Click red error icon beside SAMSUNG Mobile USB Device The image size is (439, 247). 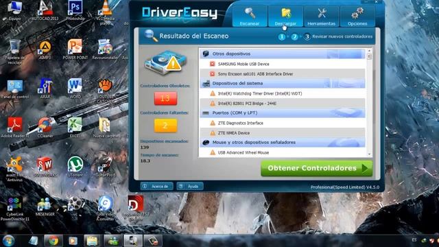pyautogui.click(x=213, y=64)
